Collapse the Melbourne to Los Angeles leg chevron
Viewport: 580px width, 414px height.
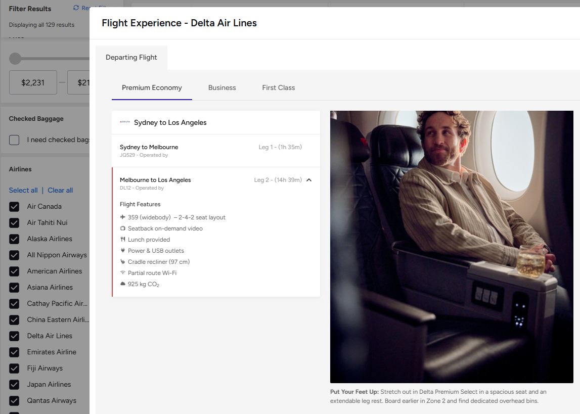[x=309, y=180]
